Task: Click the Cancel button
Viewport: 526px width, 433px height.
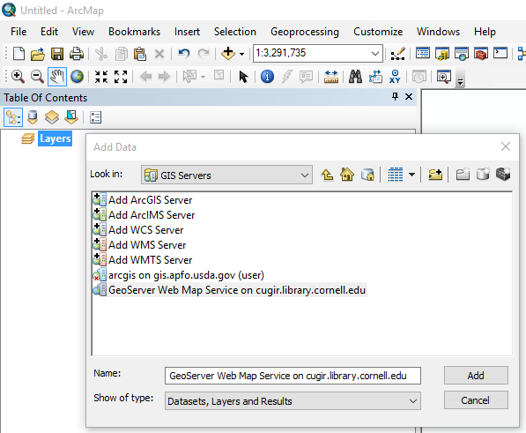Action: (x=476, y=400)
